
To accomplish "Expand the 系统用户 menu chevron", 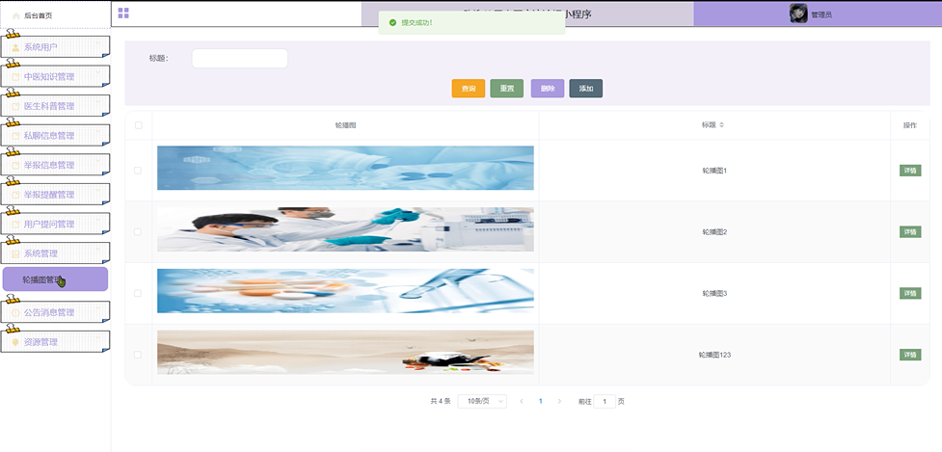I will click(x=98, y=43).
